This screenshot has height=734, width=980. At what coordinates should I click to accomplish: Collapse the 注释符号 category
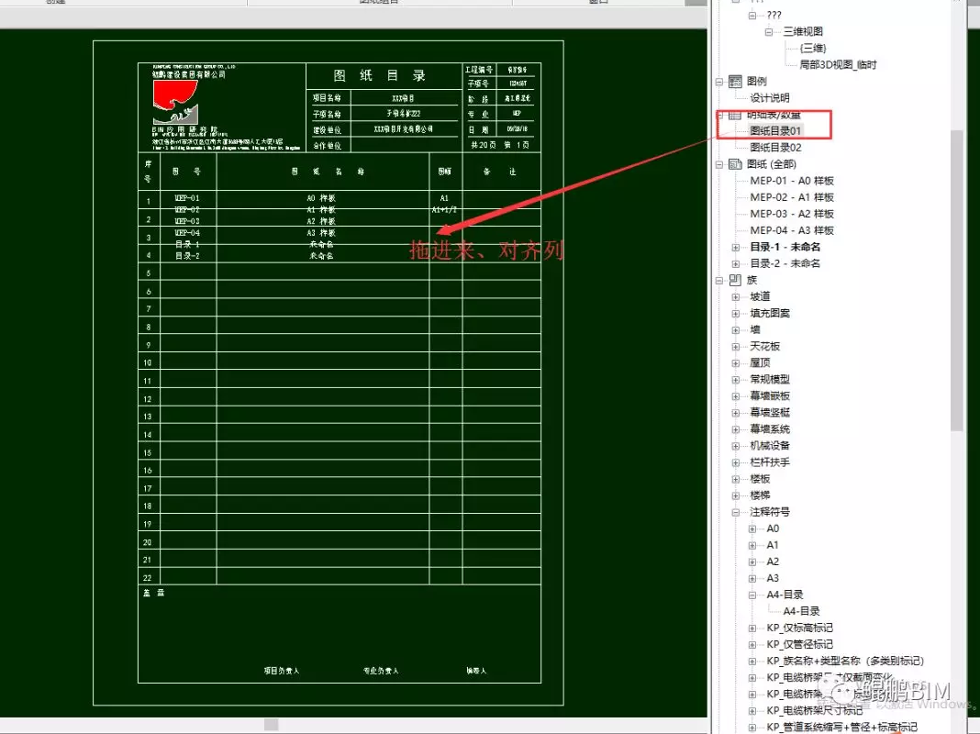coord(737,511)
